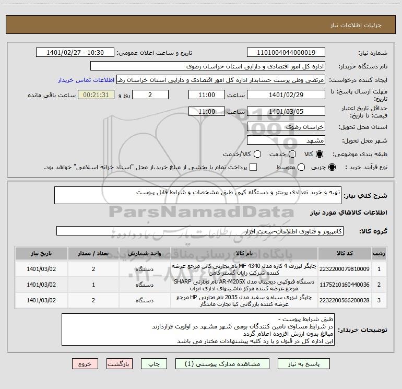
Task: Open اطلاعات تماس خریدار link
Action: pyautogui.click(x=86, y=80)
